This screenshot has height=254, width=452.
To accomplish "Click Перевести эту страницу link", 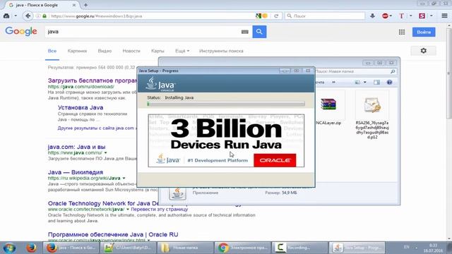I will (x=160, y=210).
